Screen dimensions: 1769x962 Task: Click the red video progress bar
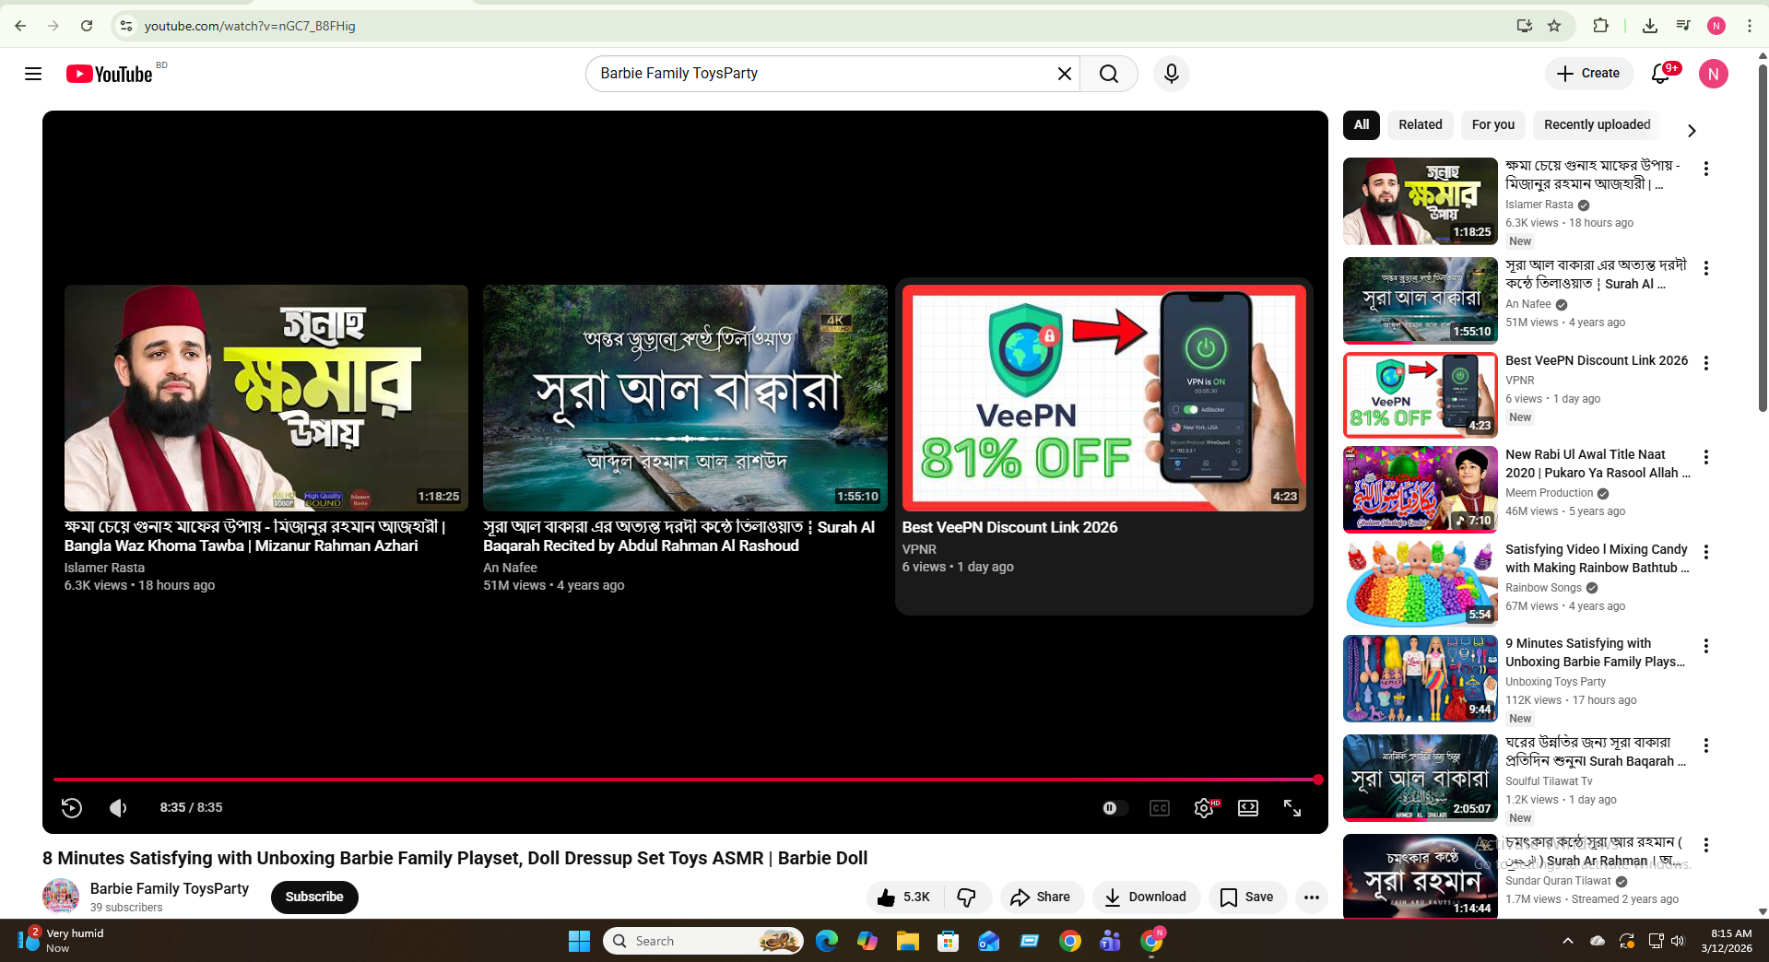(x=685, y=780)
